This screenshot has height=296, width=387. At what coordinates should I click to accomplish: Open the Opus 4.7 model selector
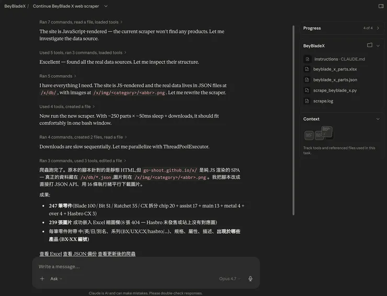[x=230, y=279]
